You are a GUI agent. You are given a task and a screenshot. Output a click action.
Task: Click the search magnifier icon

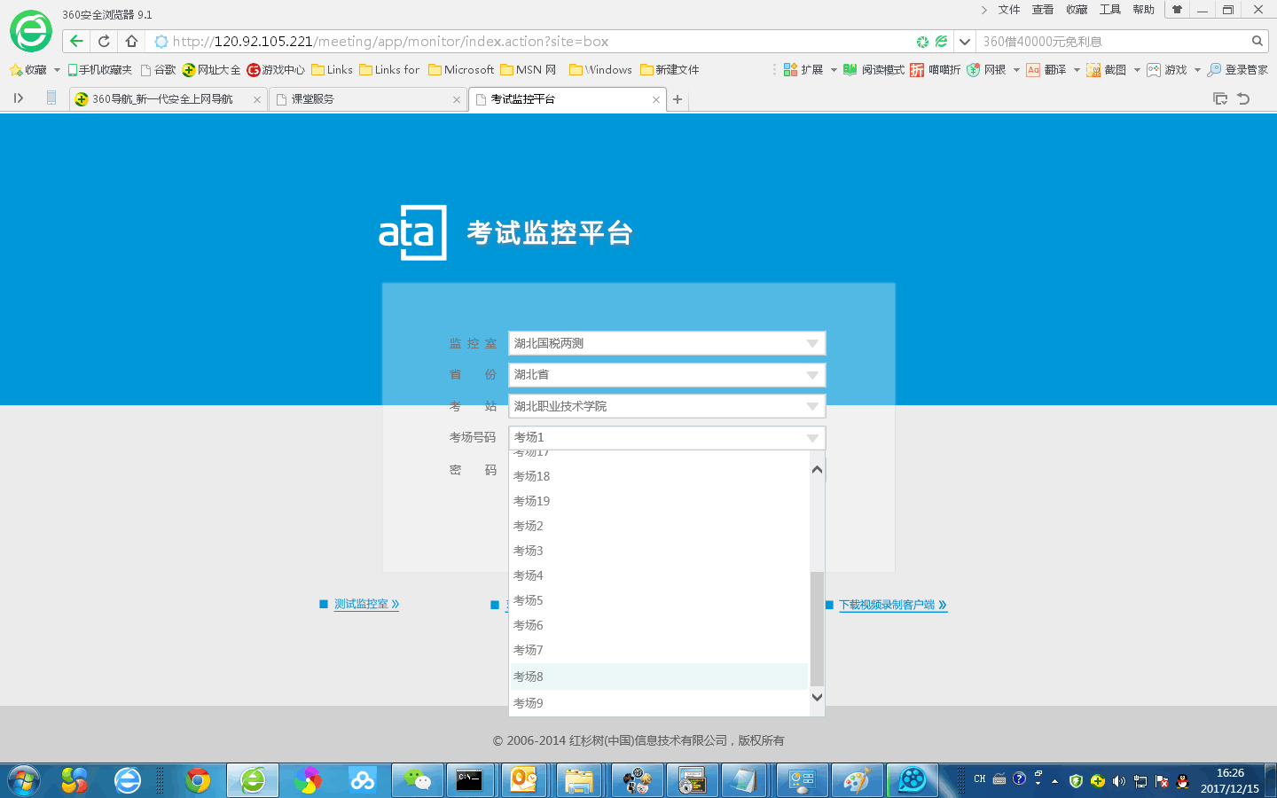[1257, 41]
